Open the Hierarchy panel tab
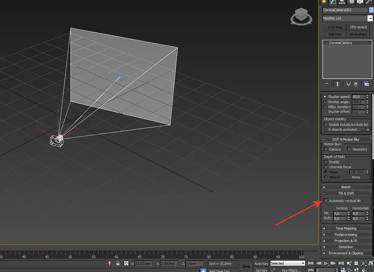374x272 pixels. [x=342, y=2]
